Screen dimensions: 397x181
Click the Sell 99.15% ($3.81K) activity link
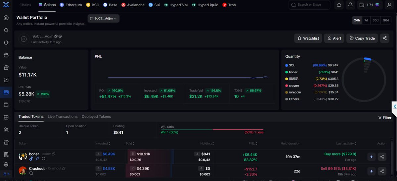pyautogui.click(x=338, y=168)
